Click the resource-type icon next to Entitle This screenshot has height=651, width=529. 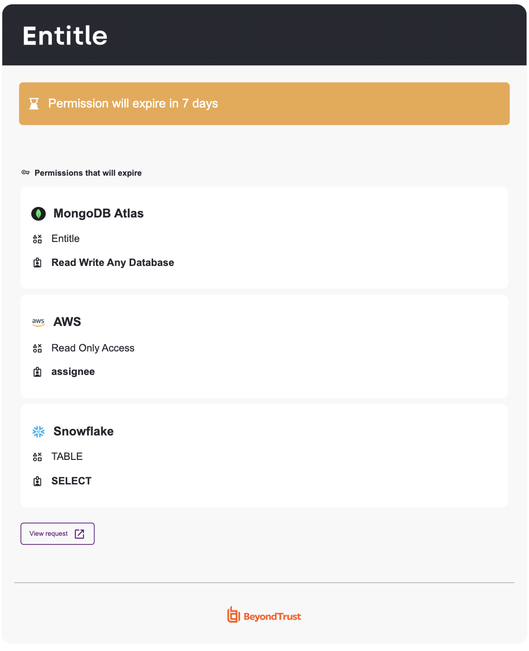coord(37,239)
